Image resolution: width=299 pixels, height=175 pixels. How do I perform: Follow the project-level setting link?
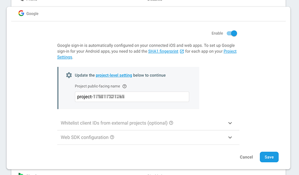114,75
